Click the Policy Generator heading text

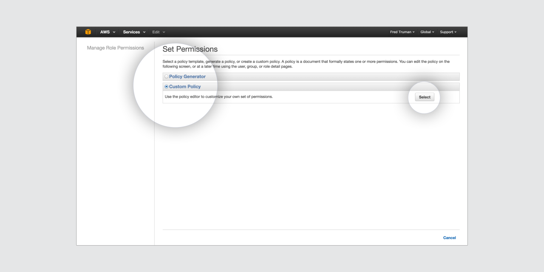coord(187,76)
